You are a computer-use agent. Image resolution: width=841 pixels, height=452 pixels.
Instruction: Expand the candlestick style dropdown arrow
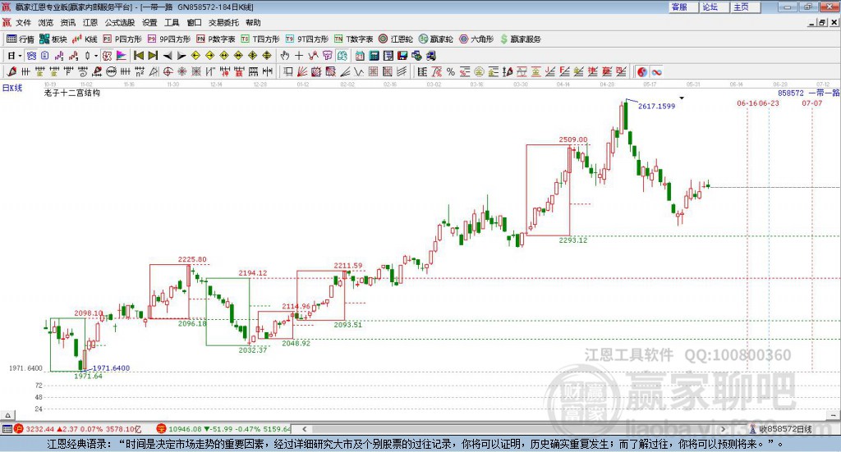[96, 56]
